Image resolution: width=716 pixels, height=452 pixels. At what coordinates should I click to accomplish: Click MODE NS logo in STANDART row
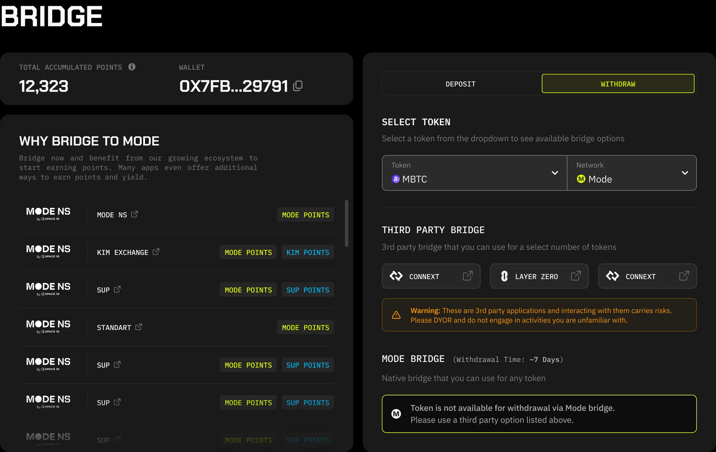48,326
